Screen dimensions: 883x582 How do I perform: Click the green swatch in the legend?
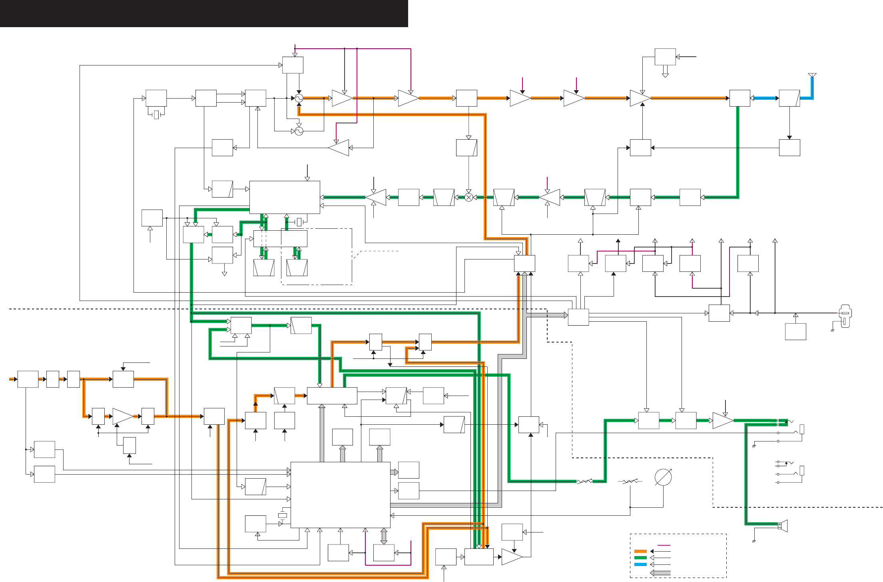coord(640,558)
